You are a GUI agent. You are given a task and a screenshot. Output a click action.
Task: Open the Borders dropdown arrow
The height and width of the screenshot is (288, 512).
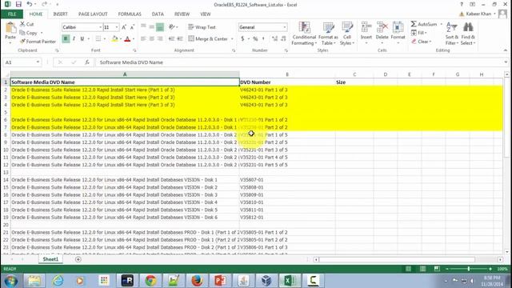(x=105, y=39)
